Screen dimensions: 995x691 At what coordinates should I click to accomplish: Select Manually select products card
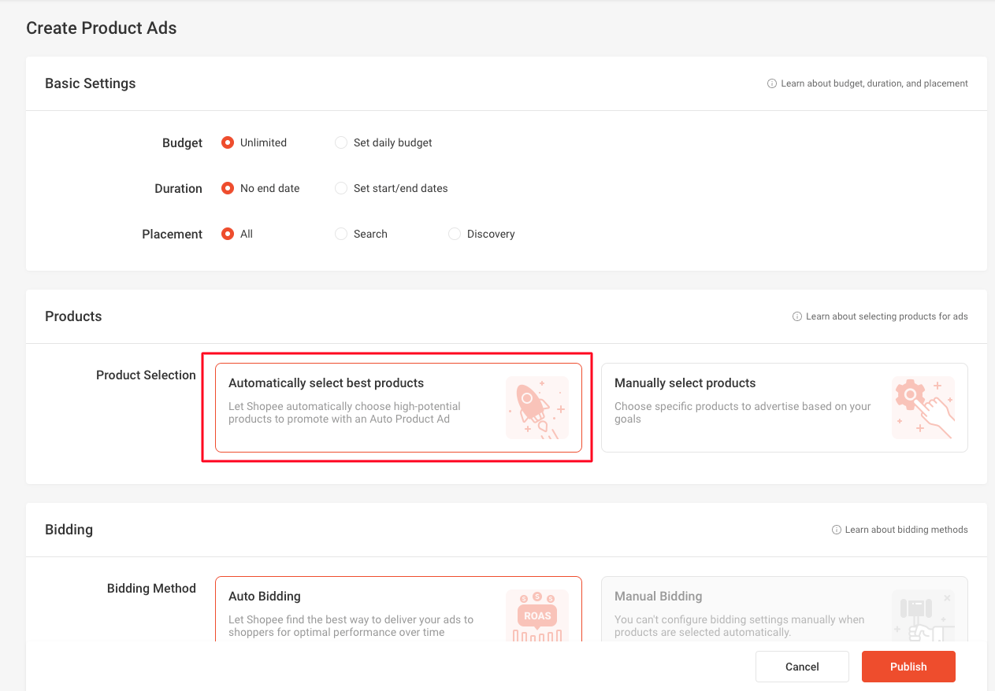coord(785,408)
